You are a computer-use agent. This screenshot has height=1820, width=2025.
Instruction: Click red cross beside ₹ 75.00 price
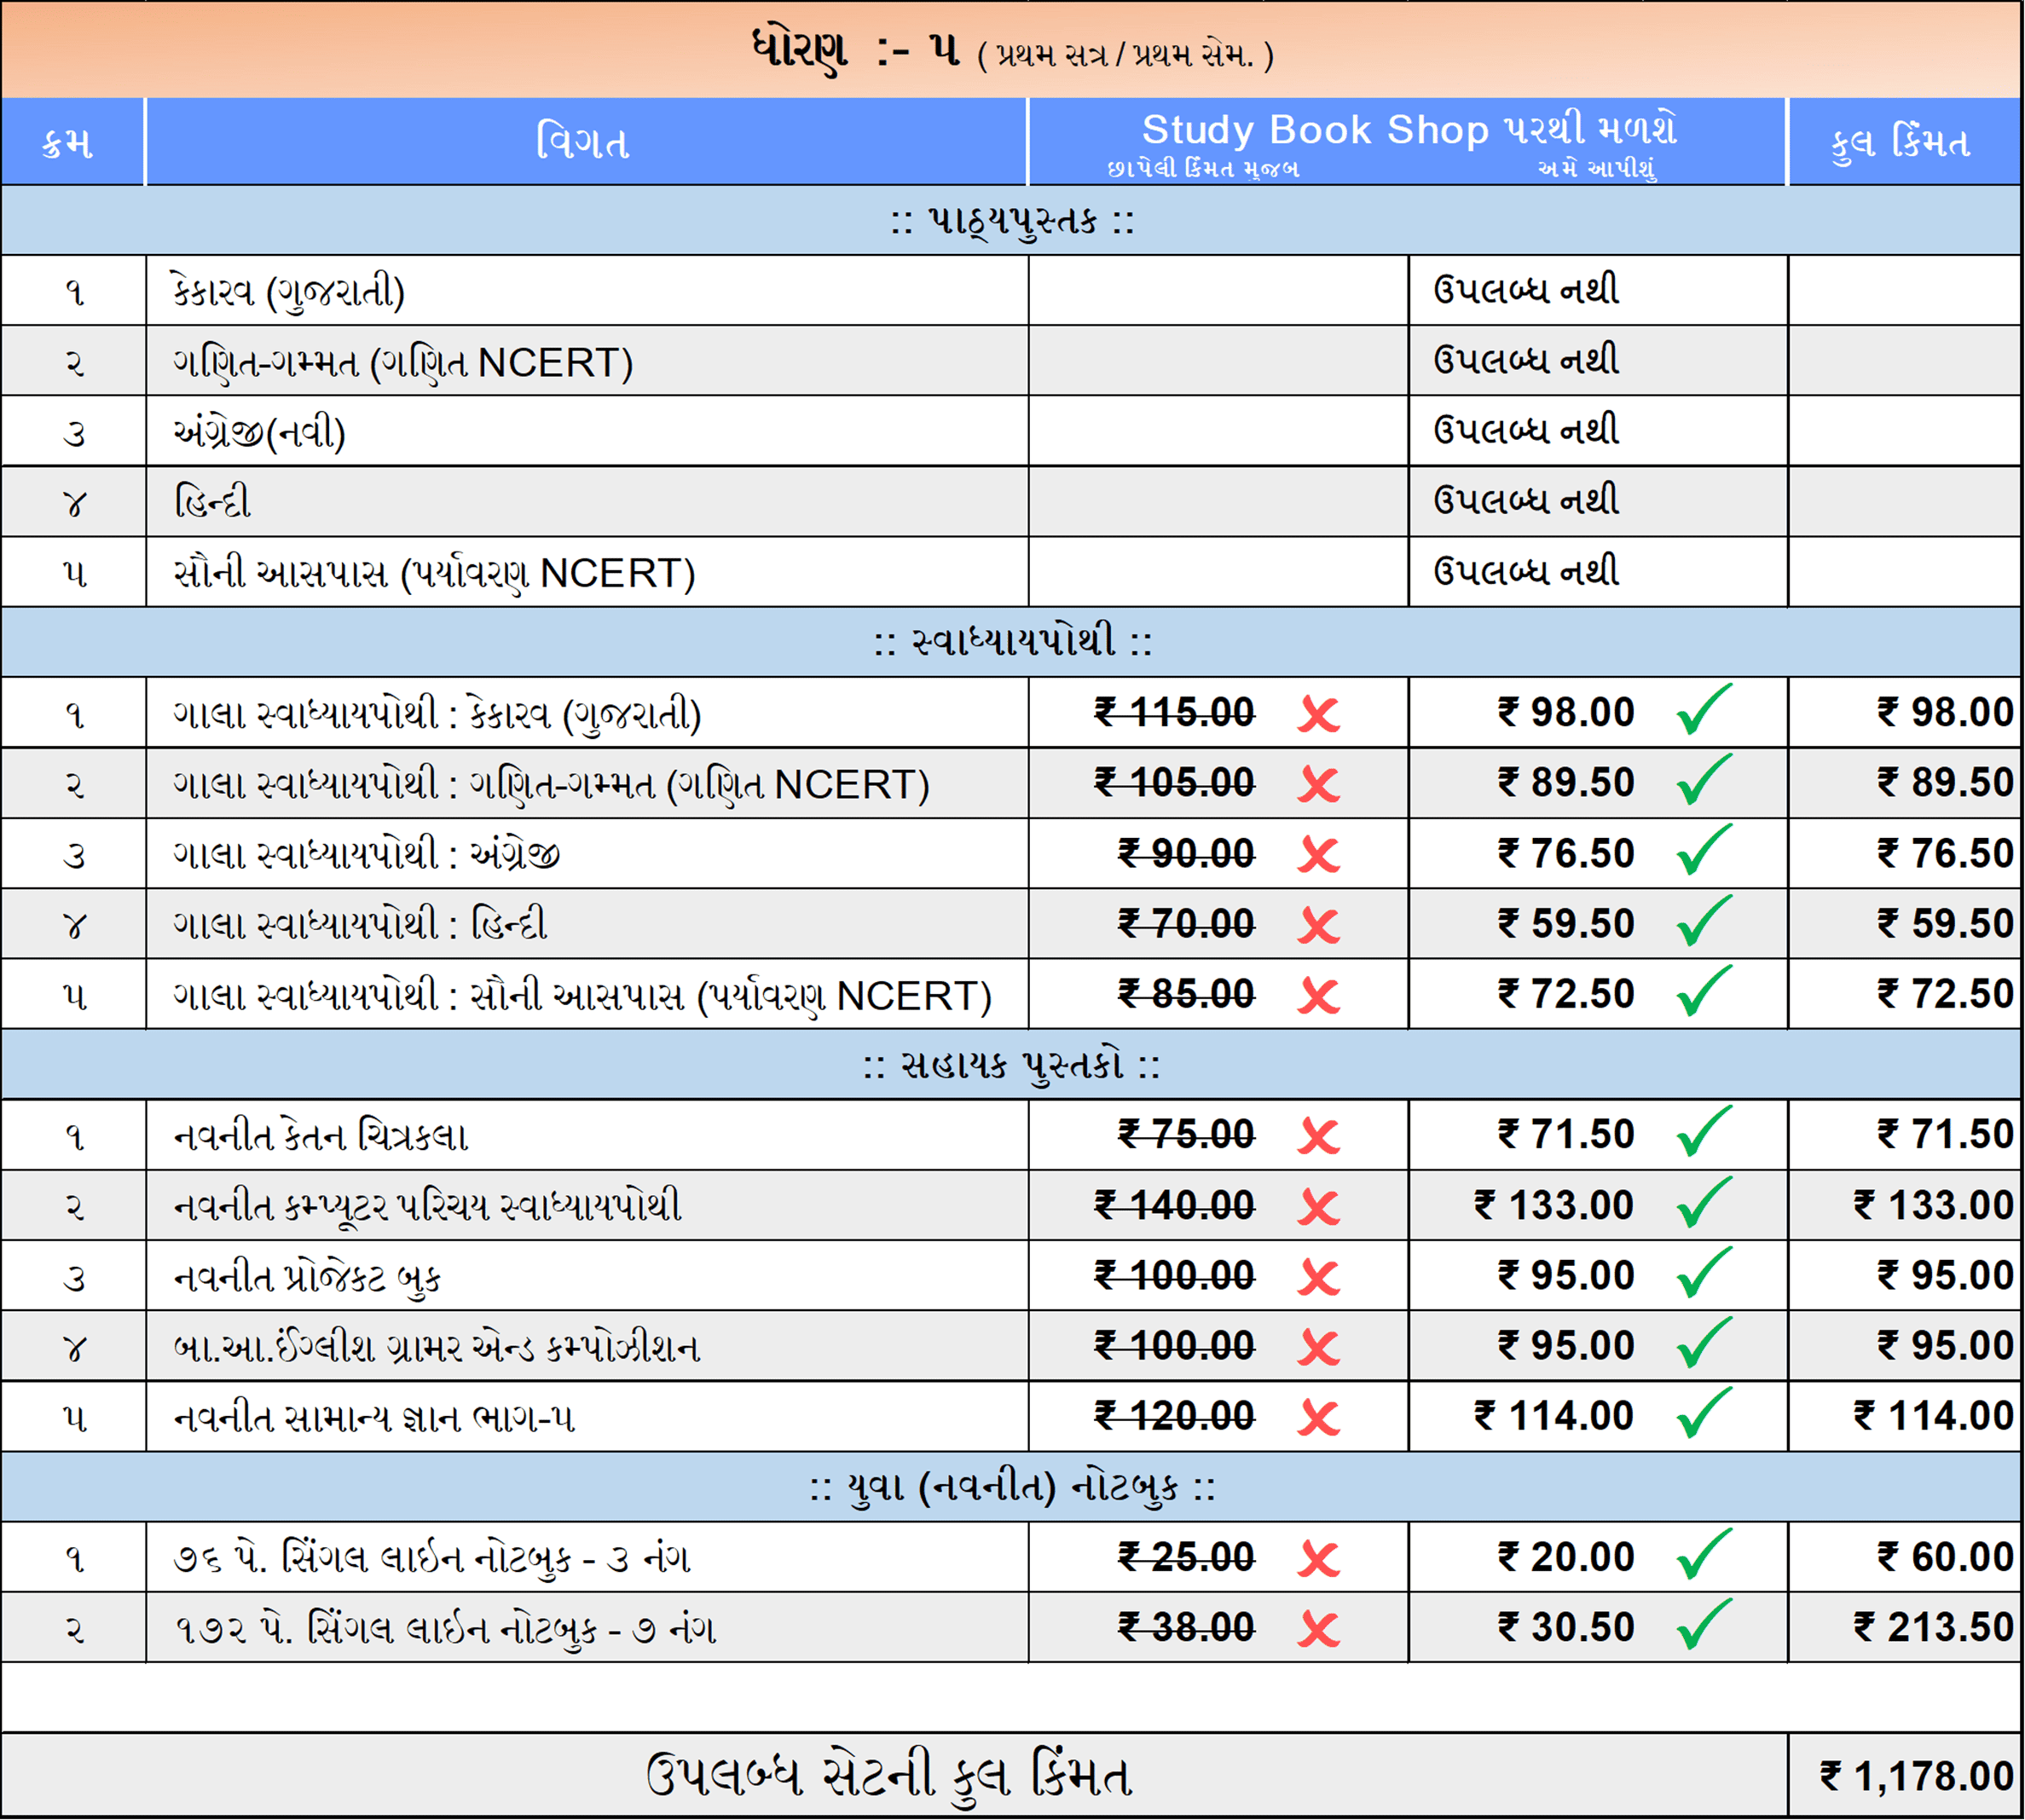pos(1318,1136)
